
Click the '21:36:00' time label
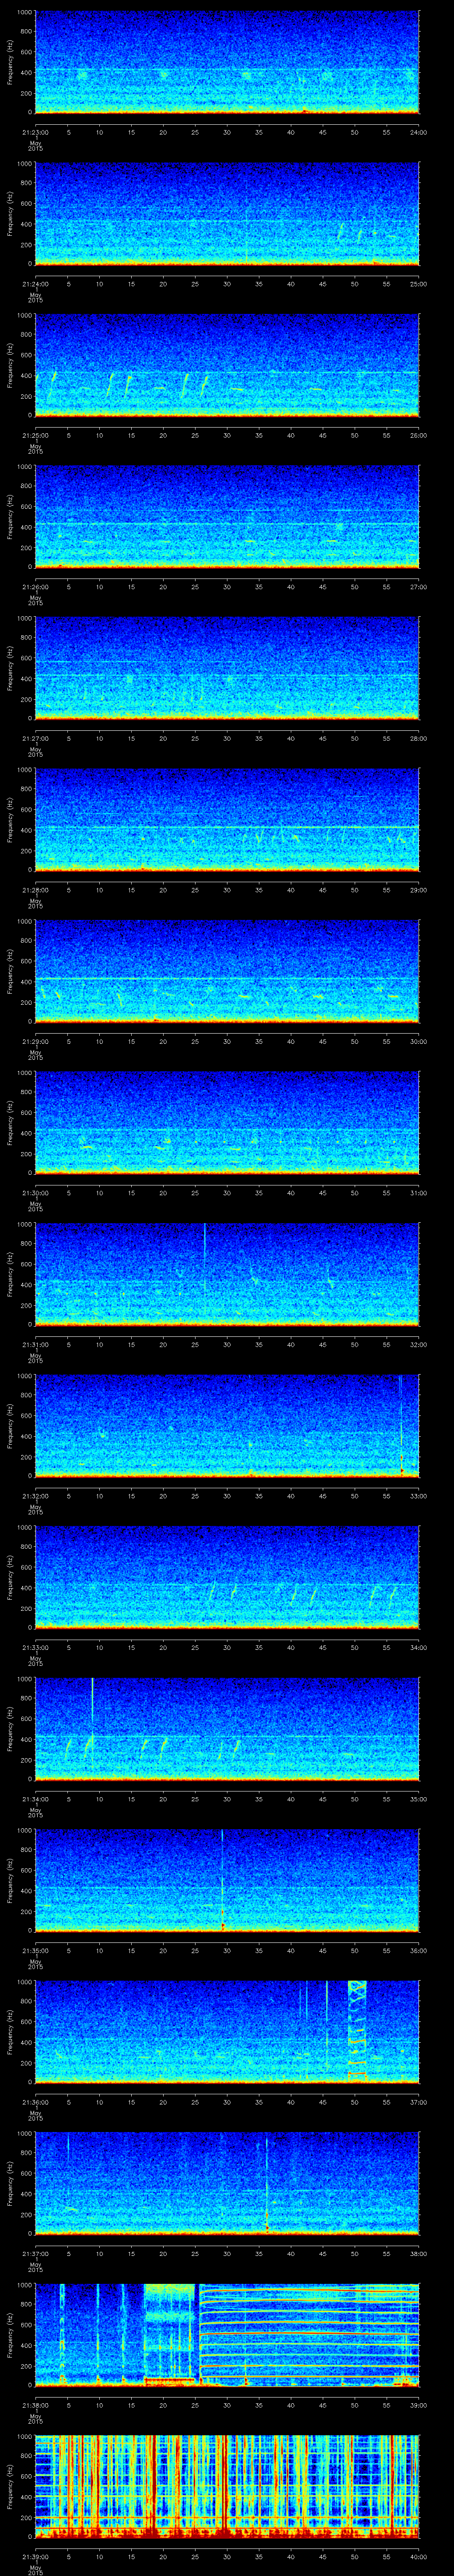[x=35, y=2102]
